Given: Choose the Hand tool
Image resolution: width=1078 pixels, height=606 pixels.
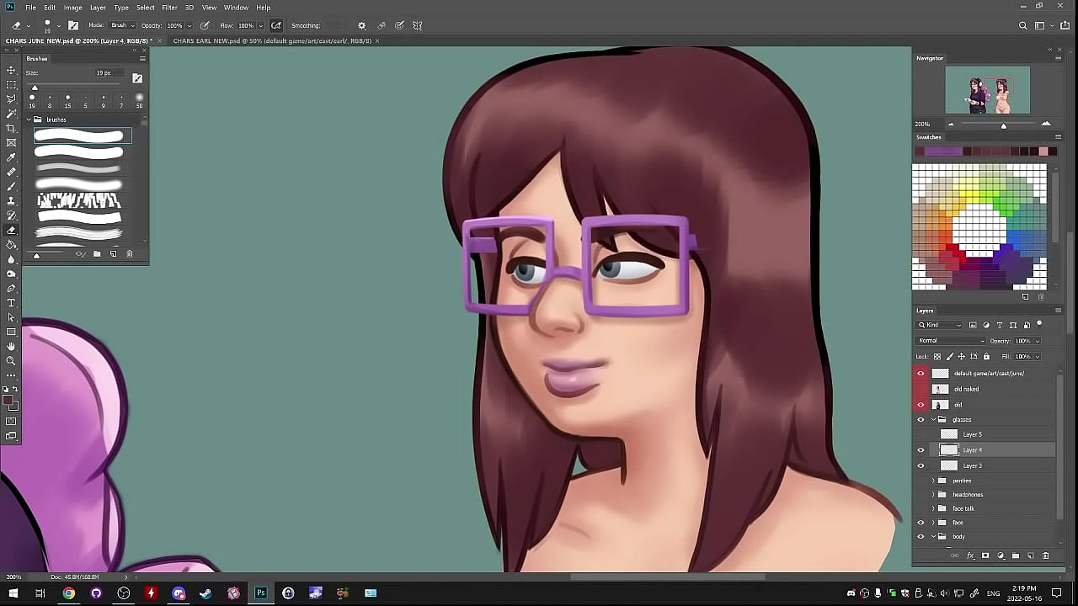Looking at the screenshot, I should click(11, 347).
